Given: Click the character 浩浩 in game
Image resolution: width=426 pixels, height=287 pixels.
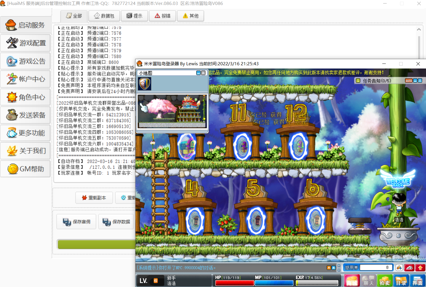Looking at the screenshot, I should tap(398, 204).
